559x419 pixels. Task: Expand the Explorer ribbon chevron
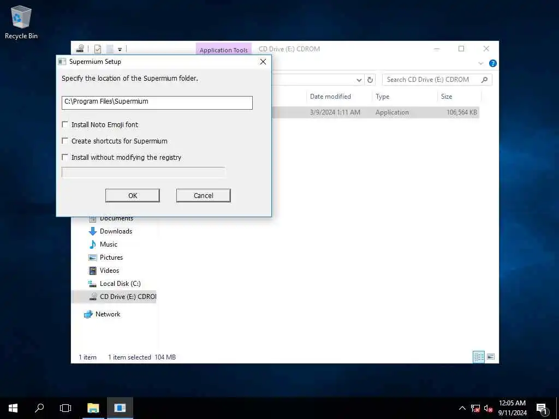(x=480, y=63)
